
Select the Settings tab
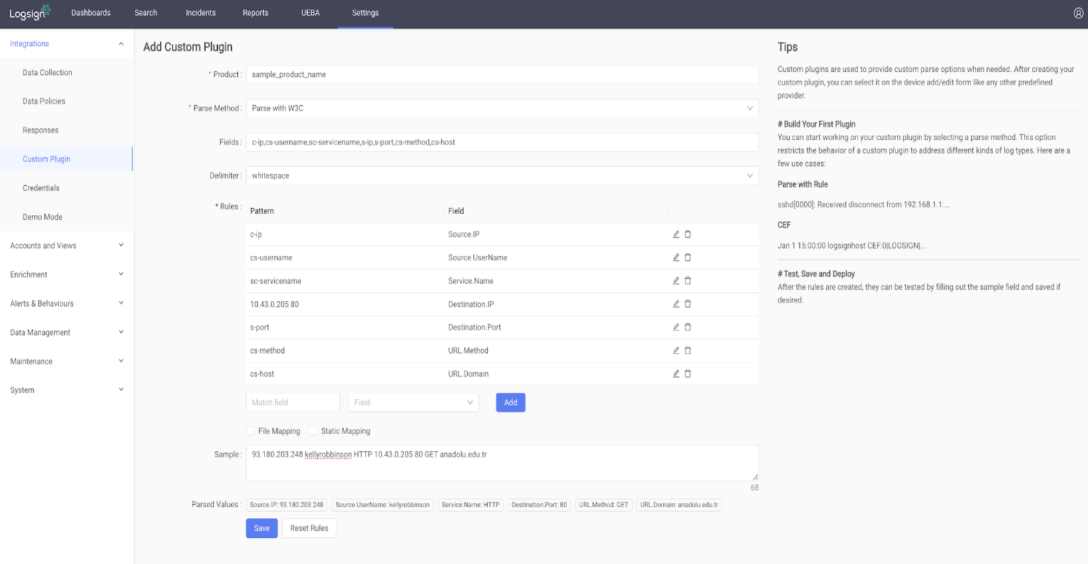[x=365, y=13]
